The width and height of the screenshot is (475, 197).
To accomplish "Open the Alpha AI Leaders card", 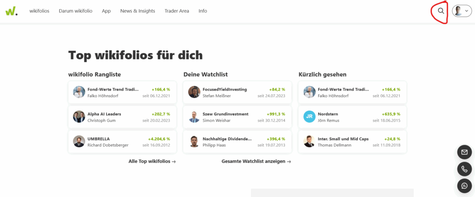I will 122,117.
